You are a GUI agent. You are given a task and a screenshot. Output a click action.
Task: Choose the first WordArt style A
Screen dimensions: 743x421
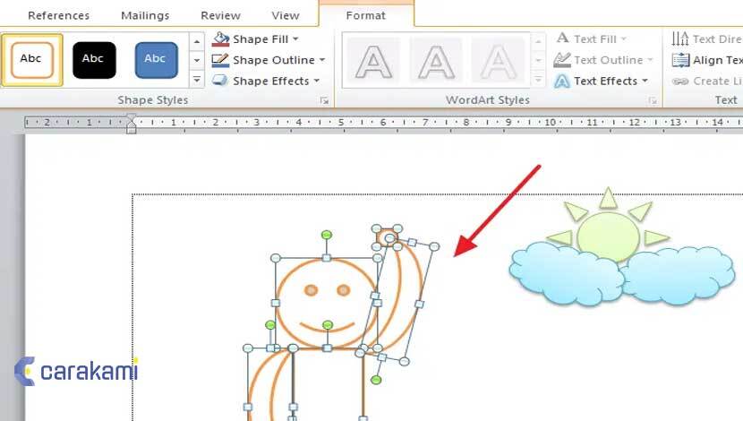374,61
